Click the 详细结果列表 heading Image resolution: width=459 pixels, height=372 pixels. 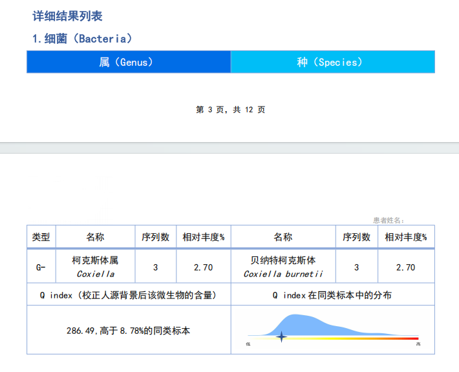point(67,15)
